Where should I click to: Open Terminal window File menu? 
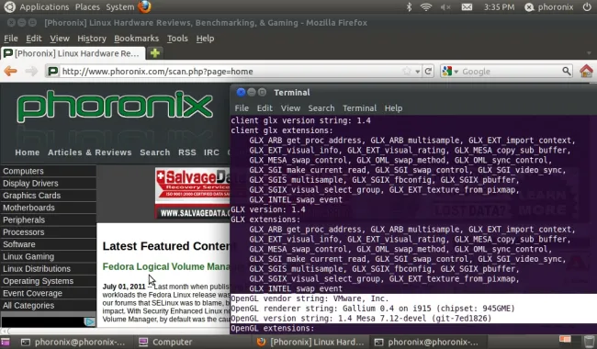click(242, 108)
